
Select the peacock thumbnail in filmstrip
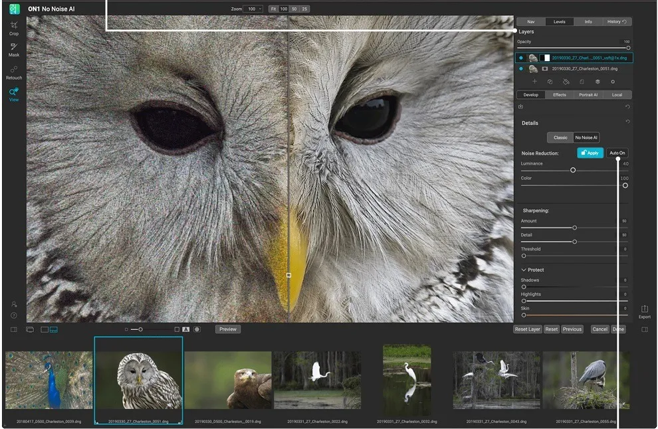[x=49, y=380]
